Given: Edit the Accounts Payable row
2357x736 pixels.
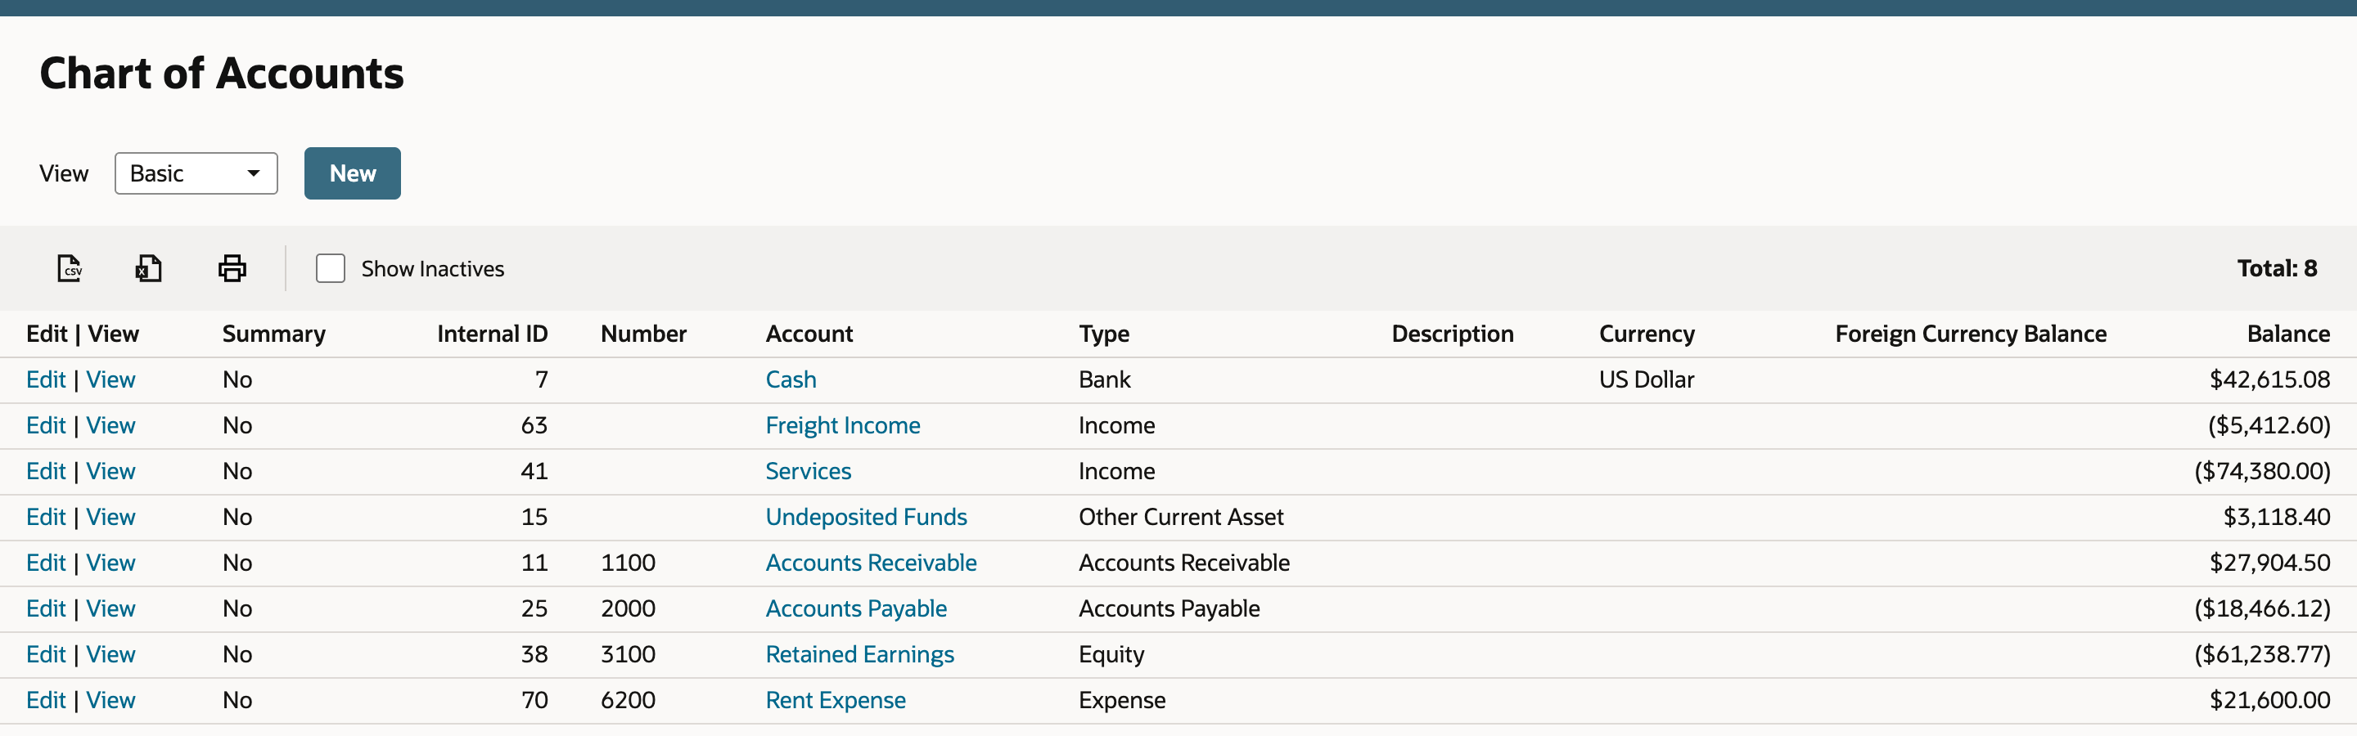Looking at the screenshot, I should 46,608.
